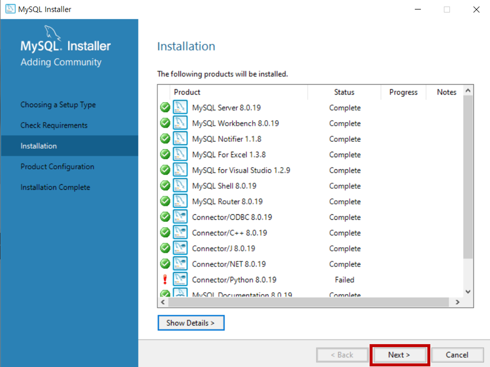
Task: Minimize the MySQL Installer window
Action: (x=418, y=9)
